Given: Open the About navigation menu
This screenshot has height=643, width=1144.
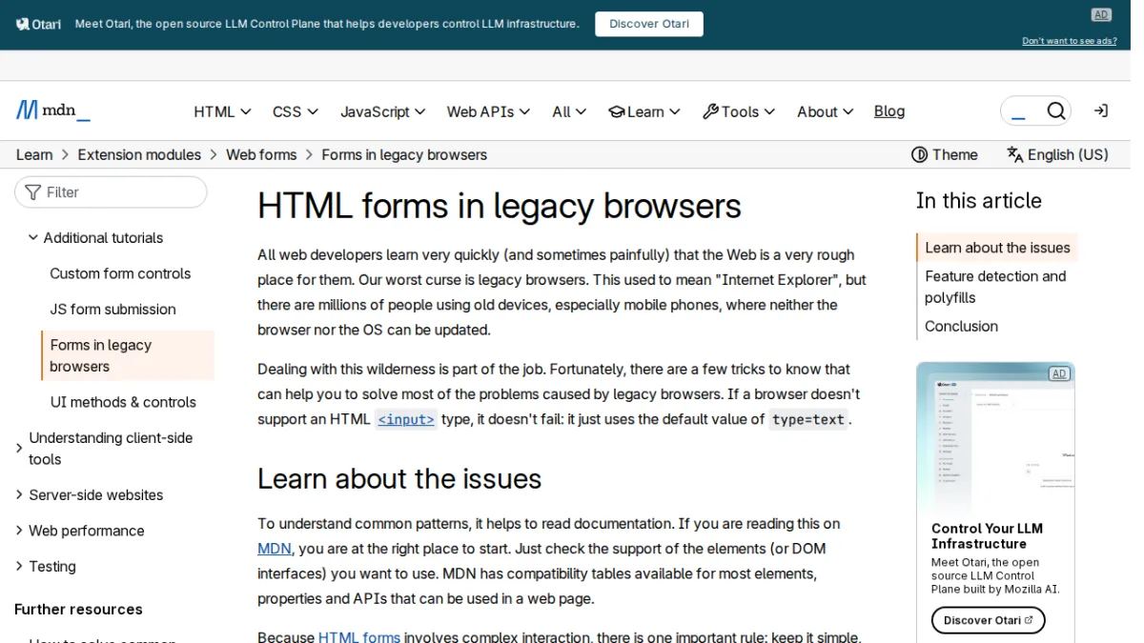Looking at the screenshot, I should pos(825,111).
